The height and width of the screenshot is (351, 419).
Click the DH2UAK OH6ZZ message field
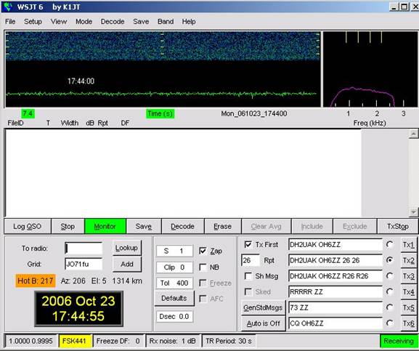tap(335, 245)
